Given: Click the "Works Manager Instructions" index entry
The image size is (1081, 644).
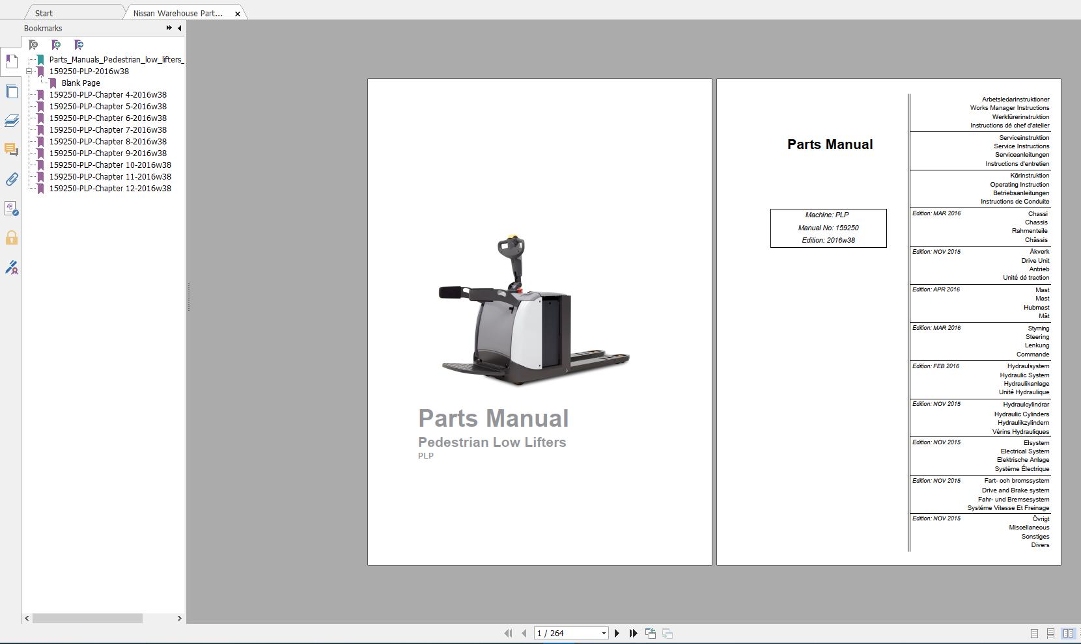Looking at the screenshot, I should click(1009, 108).
